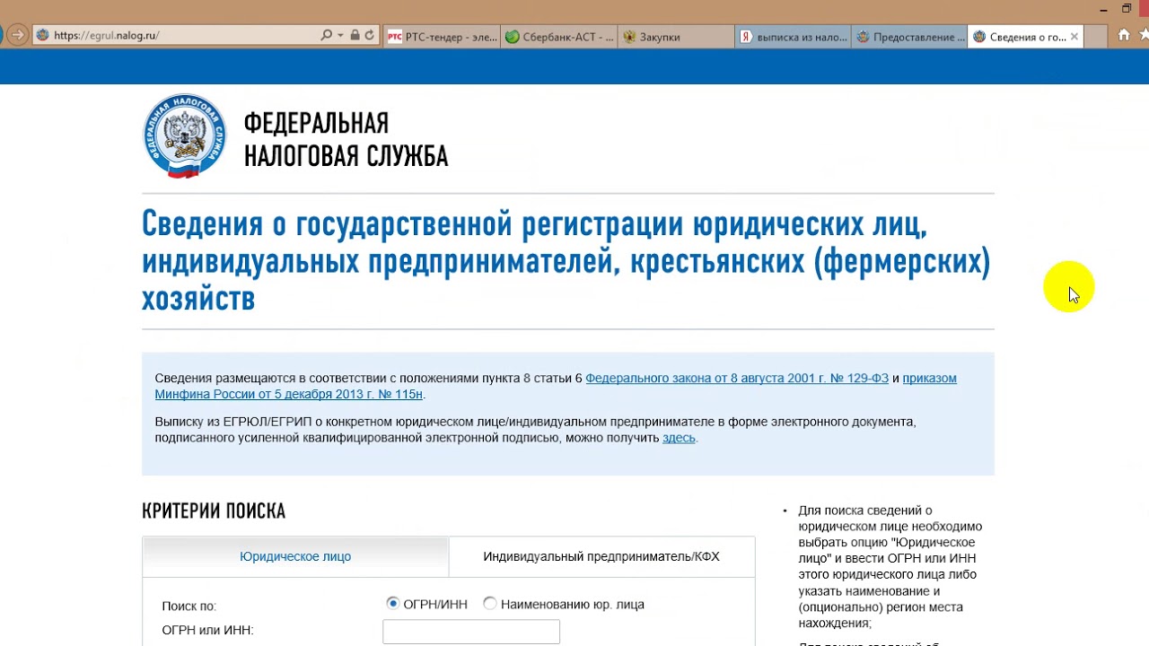Click the security lock icon in address bar
This screenshot has width=1149, height=646.
click(x=355, y=36)
